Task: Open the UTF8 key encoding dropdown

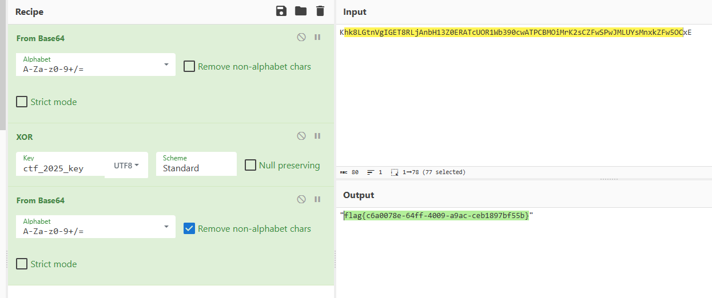Action: tap(126, 166)
